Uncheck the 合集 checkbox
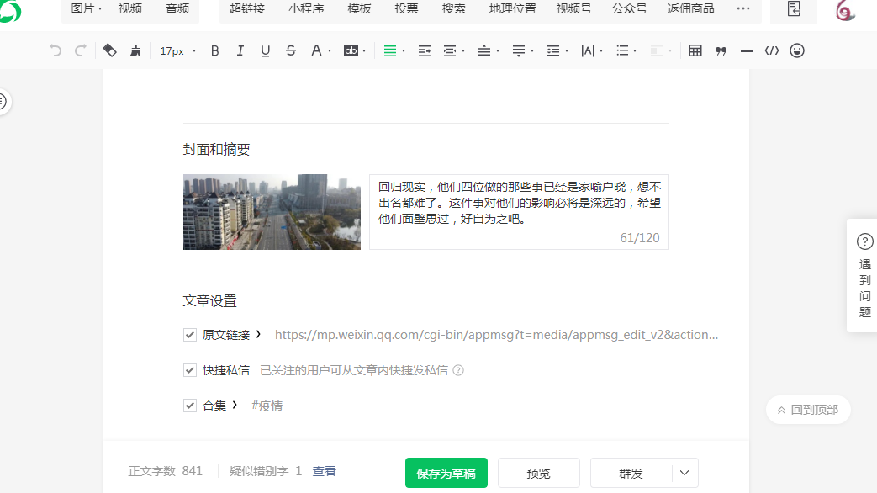Viewport: 877px width, 493px height. [x=189, y=406]
